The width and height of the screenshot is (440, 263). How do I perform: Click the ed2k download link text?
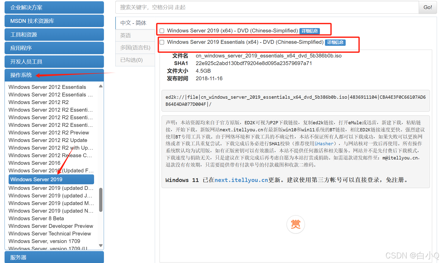[296, 100]
